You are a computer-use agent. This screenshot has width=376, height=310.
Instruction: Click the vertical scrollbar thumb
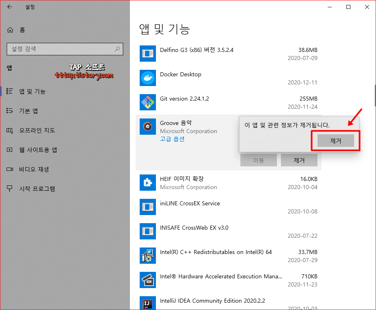375,95
